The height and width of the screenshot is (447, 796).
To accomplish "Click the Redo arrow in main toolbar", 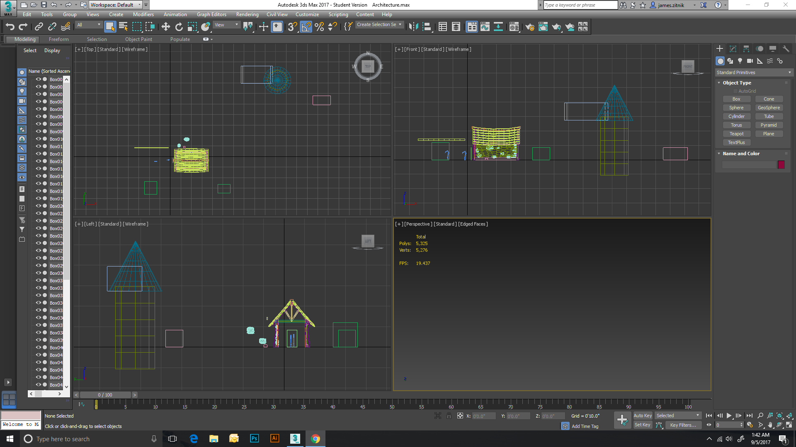I will tap(23, 27).
